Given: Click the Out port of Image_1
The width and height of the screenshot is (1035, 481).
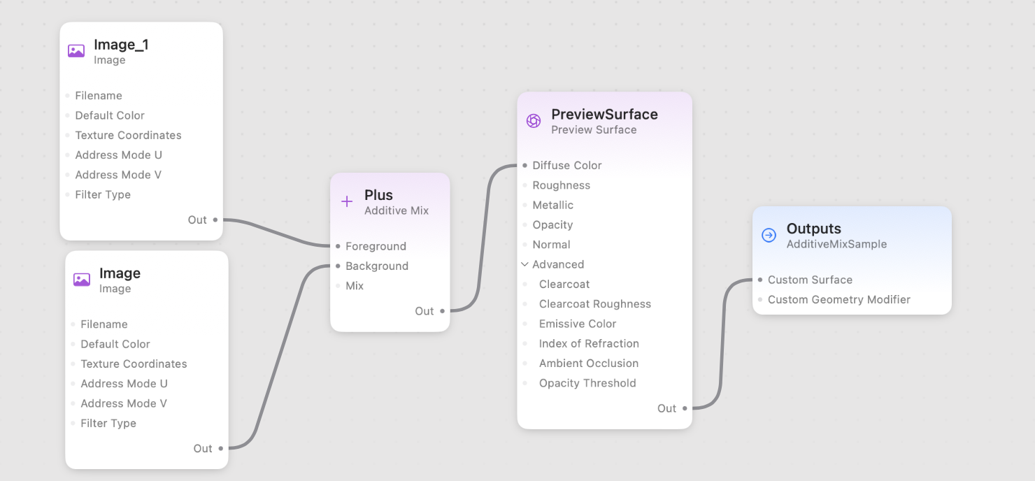Looking at the screenshot, I should 215,220.
